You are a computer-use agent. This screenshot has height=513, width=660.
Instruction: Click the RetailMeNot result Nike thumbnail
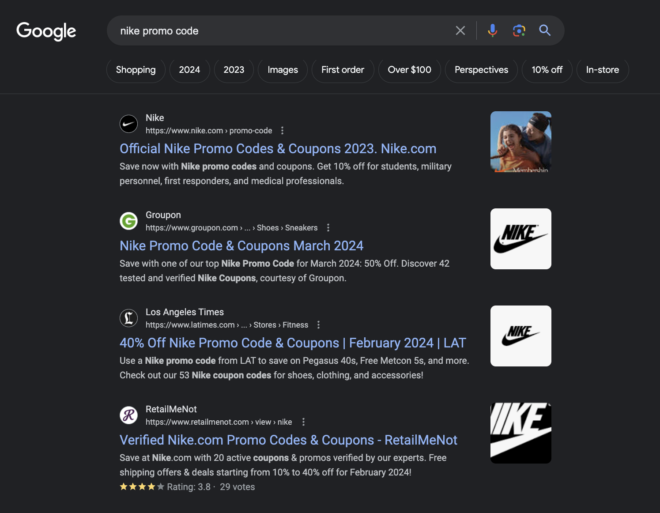point(521,433)
